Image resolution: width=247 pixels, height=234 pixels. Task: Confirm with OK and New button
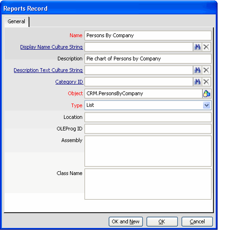pos(126,221)
